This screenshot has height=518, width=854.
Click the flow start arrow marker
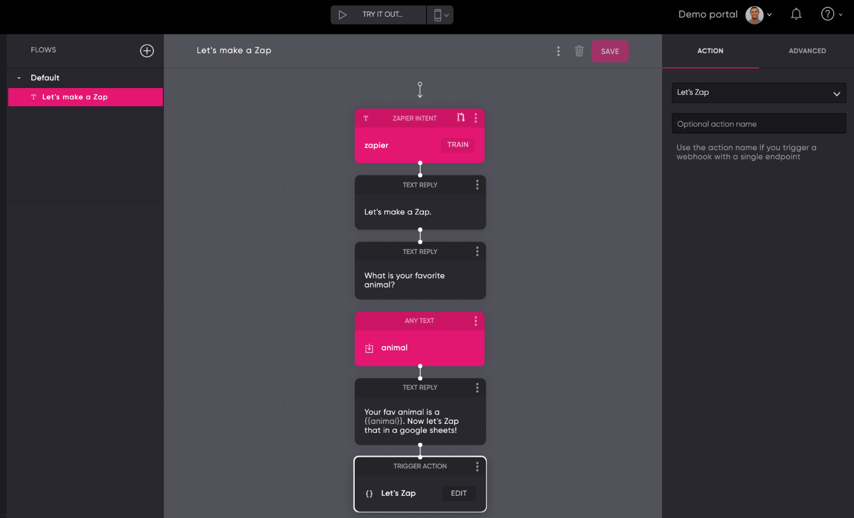pyautogui.click(x=420, y=90)
